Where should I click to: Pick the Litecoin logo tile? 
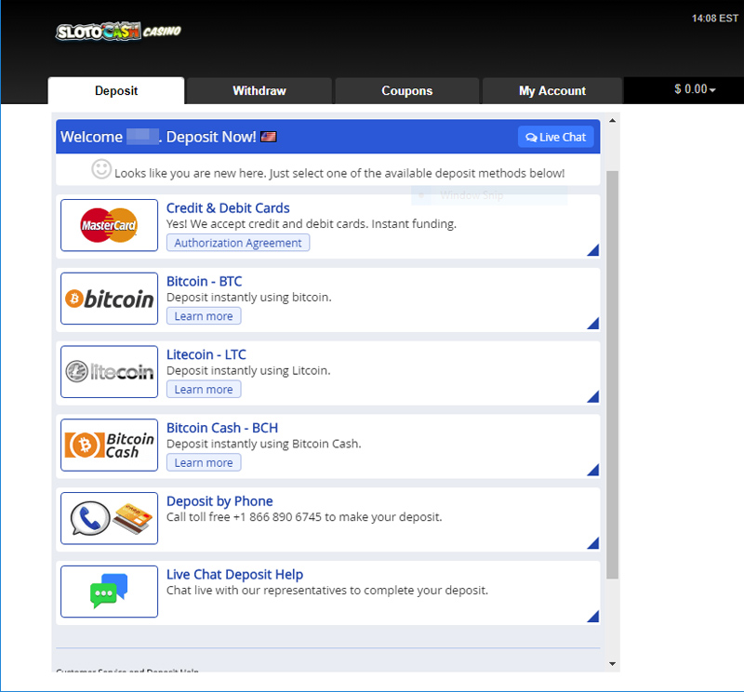pyautogui.click(x=109, y=372)
